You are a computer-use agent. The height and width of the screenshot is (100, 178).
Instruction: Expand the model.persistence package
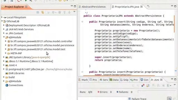click(x=6, y=45)
